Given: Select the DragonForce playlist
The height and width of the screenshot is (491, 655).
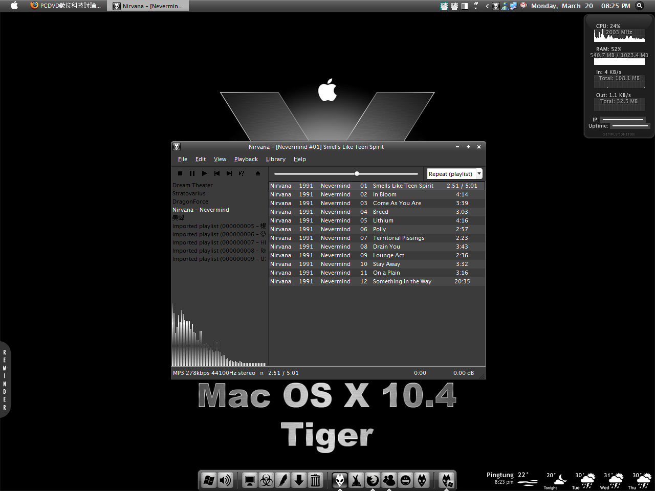Looking at the screenshot, I should tap(190, 202).
